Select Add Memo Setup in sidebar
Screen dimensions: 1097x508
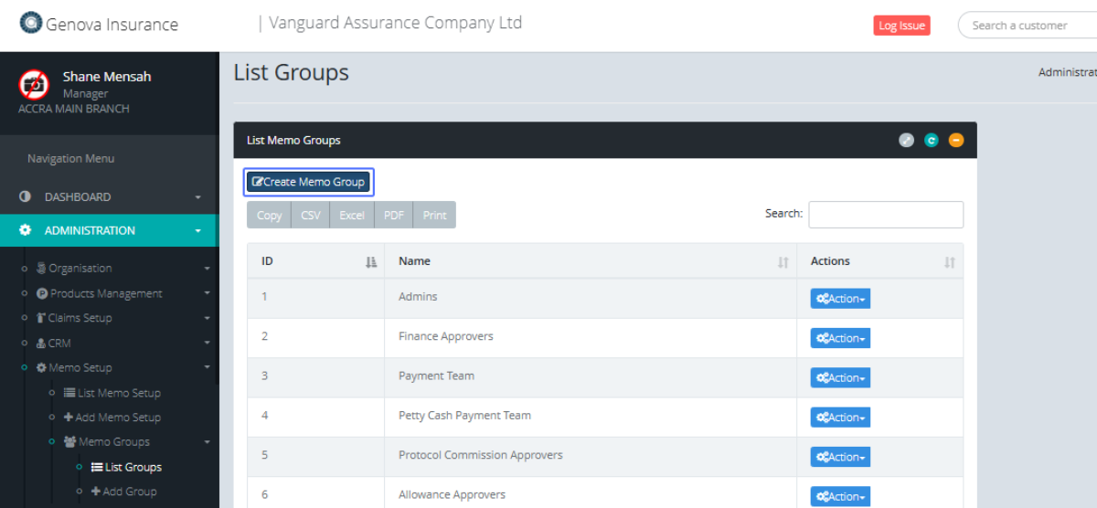pos(119,418)
